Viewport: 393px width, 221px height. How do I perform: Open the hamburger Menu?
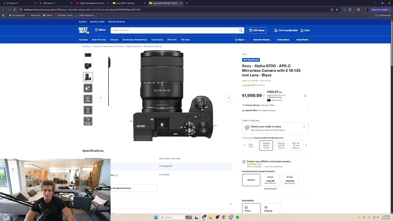tap(100, 30)
